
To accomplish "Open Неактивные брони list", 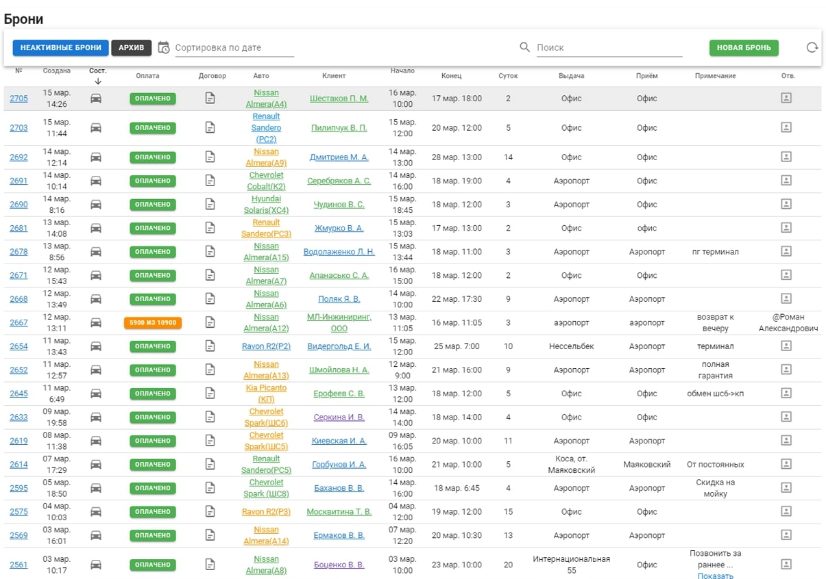I will click(60, 47).
